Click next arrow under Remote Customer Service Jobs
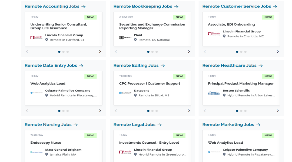This screenshot has height=162, width=292. pos(278,52)
